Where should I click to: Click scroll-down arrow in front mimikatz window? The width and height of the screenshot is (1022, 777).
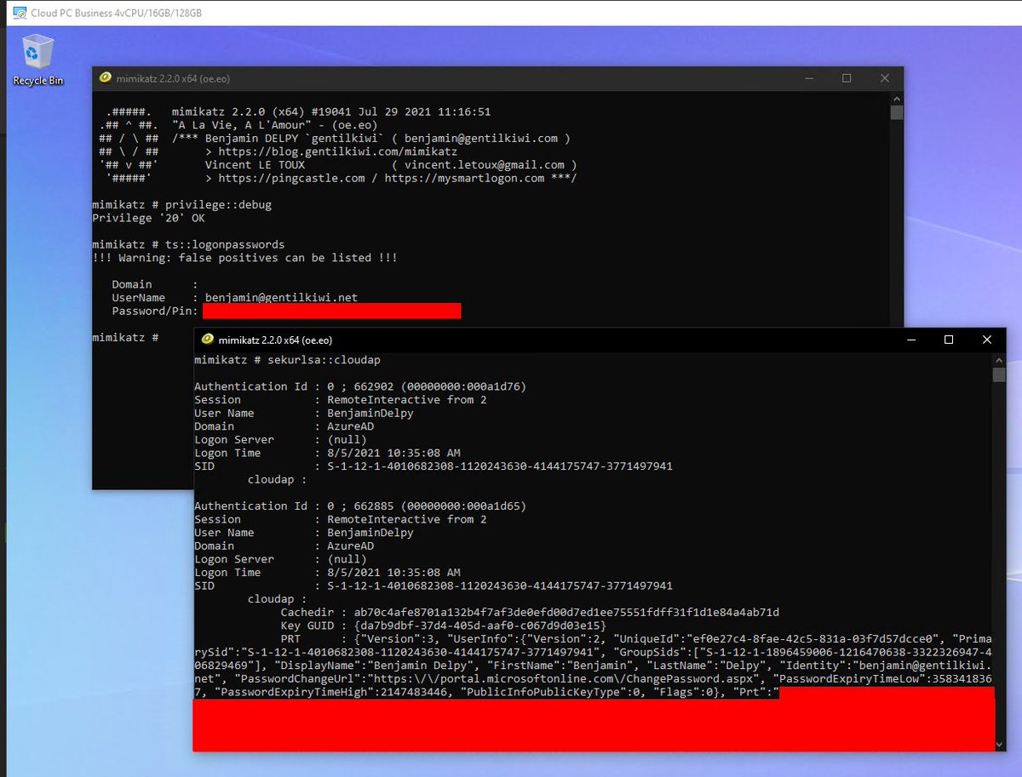pos(999,745)
